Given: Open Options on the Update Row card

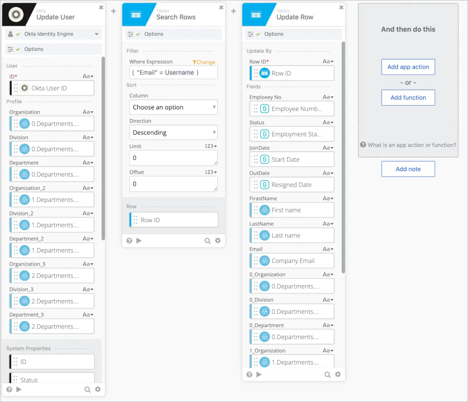Looking at the screenshot, I should [274, 34].
